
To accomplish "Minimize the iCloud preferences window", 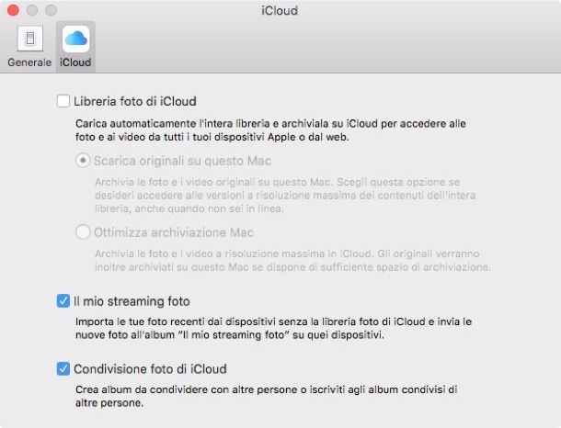I will [30, 11].
